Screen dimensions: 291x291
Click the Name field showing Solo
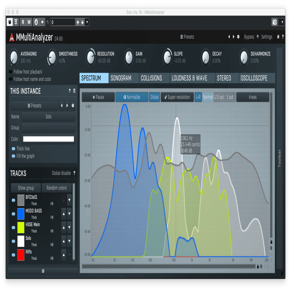pyautogui.click(x=48, y=116)
